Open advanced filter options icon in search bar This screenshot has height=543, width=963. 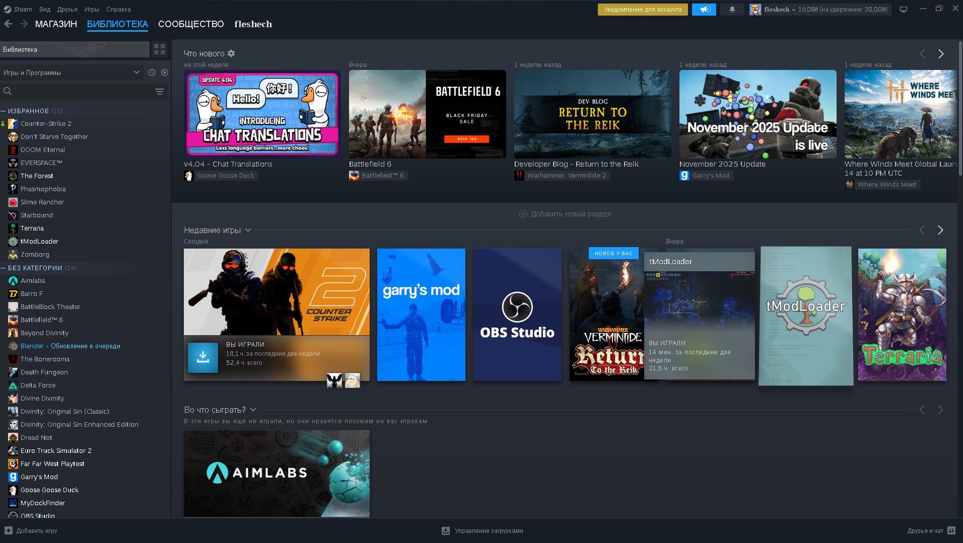coord(160,92)
